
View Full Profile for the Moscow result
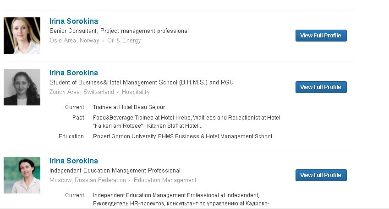pos(321,175)
